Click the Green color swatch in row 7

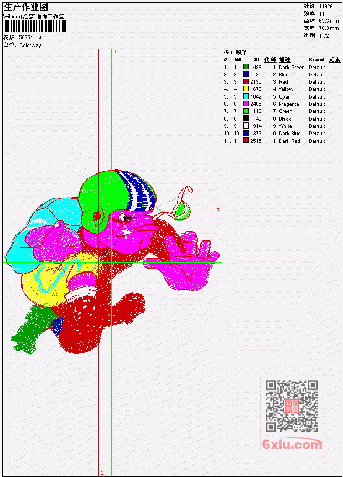246,111
